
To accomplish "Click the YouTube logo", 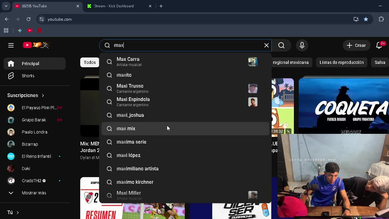I will [36, 45].
